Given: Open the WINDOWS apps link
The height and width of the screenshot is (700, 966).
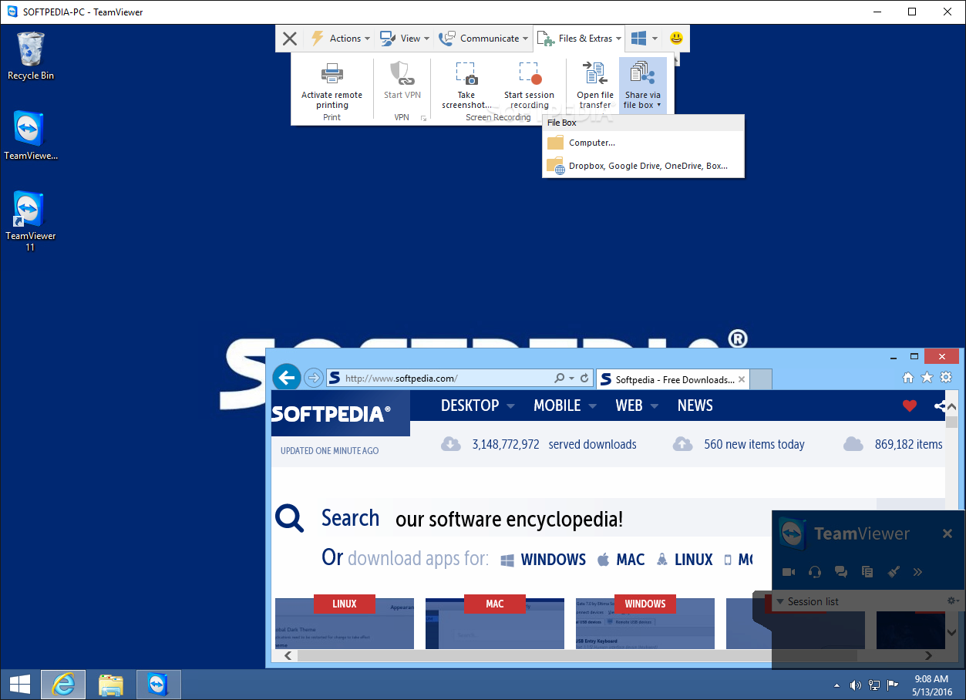Looking at the screenshot, I should pos(543,560).
